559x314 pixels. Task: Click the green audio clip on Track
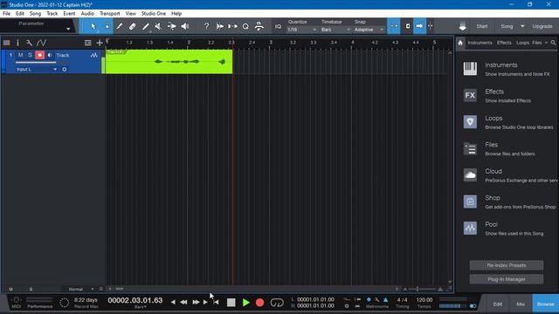pos(169,62)
